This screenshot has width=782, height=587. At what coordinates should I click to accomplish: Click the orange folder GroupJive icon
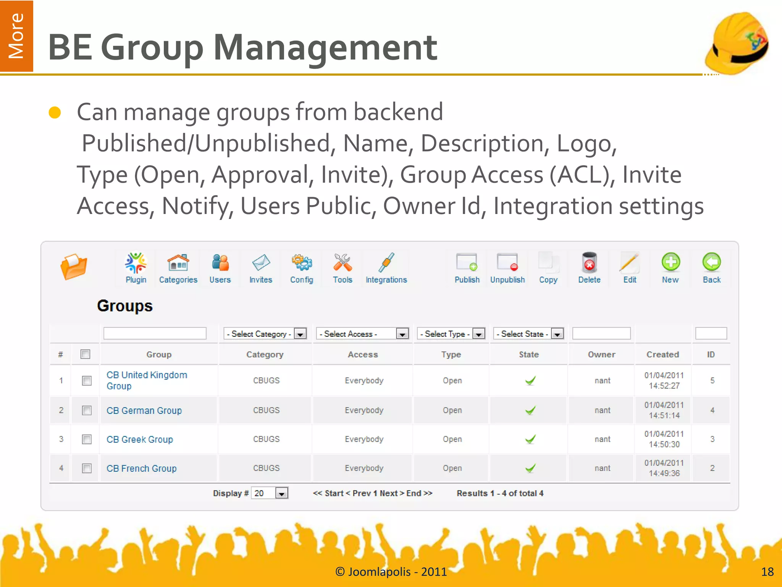[74, 266]
